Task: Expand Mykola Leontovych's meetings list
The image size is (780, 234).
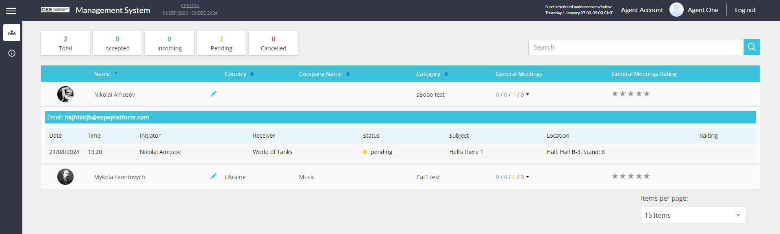Action: [528, 177]
